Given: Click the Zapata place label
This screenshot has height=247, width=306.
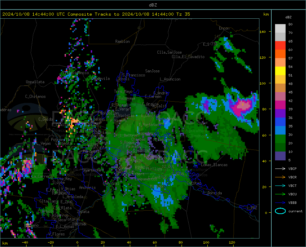Looking at the screenshot, I should click(83, 212).
